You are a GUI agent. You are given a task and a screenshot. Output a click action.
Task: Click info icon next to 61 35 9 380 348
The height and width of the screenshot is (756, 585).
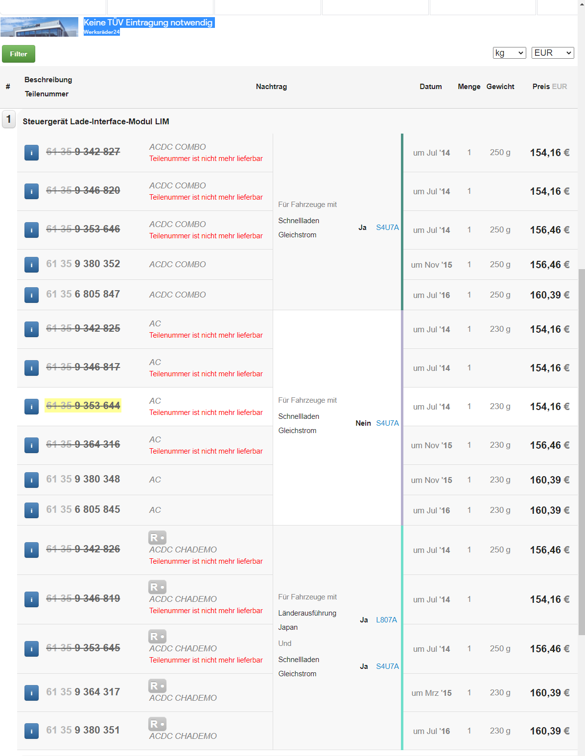(x=31, y=480)
